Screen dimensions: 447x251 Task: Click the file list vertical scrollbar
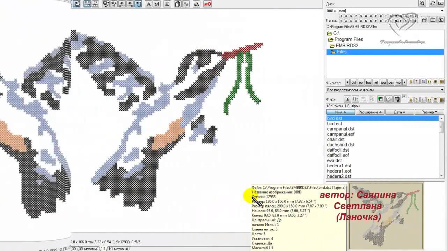point(441,147)
